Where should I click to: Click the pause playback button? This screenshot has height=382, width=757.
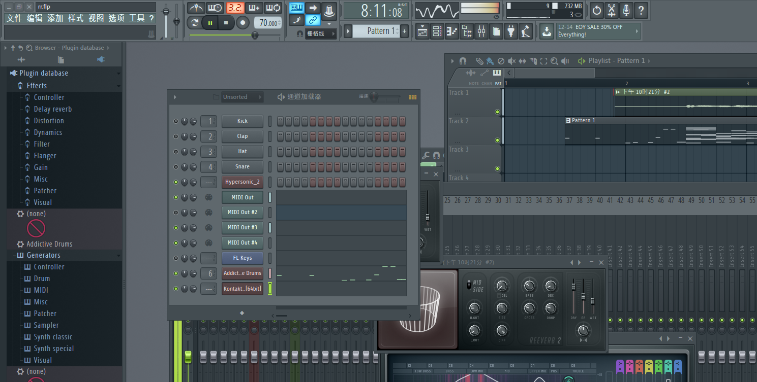(210, 23)
